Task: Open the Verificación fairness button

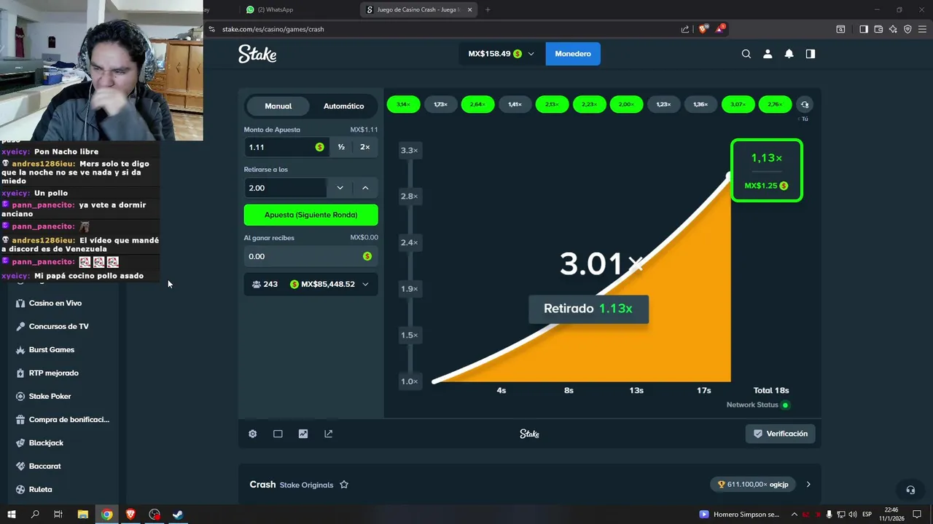Action: 780,434
